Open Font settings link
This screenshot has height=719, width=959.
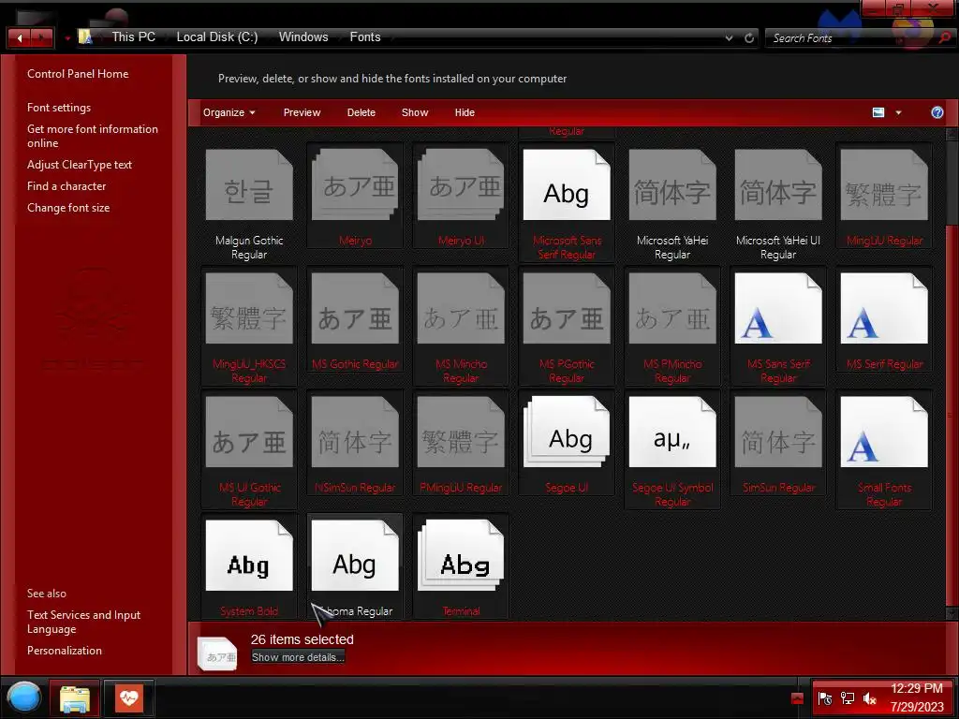pyautogui.click(x=59, y=108)
